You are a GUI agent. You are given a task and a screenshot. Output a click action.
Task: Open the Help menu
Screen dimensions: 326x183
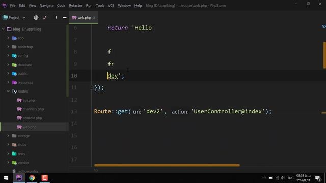(138, 6)
